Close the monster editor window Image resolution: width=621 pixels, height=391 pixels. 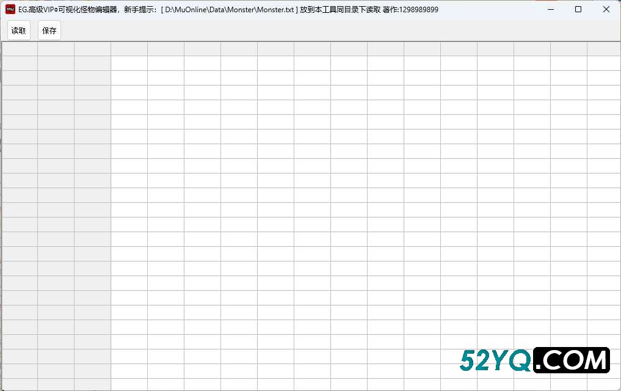606,9
